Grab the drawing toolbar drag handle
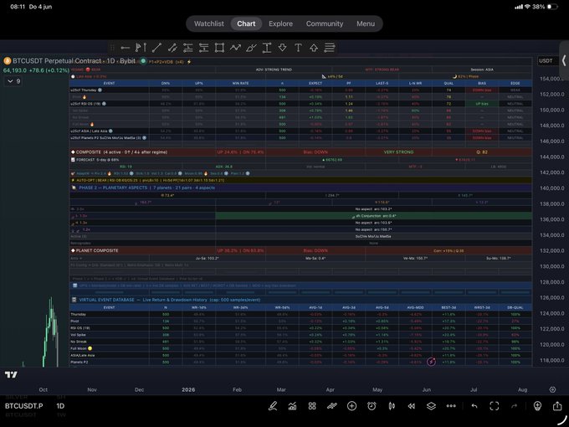 (112, 48)
